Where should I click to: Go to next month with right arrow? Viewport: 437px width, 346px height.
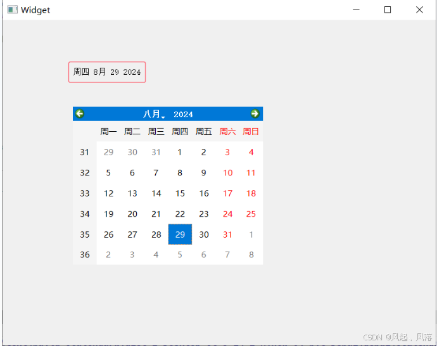tap(255, 114)
